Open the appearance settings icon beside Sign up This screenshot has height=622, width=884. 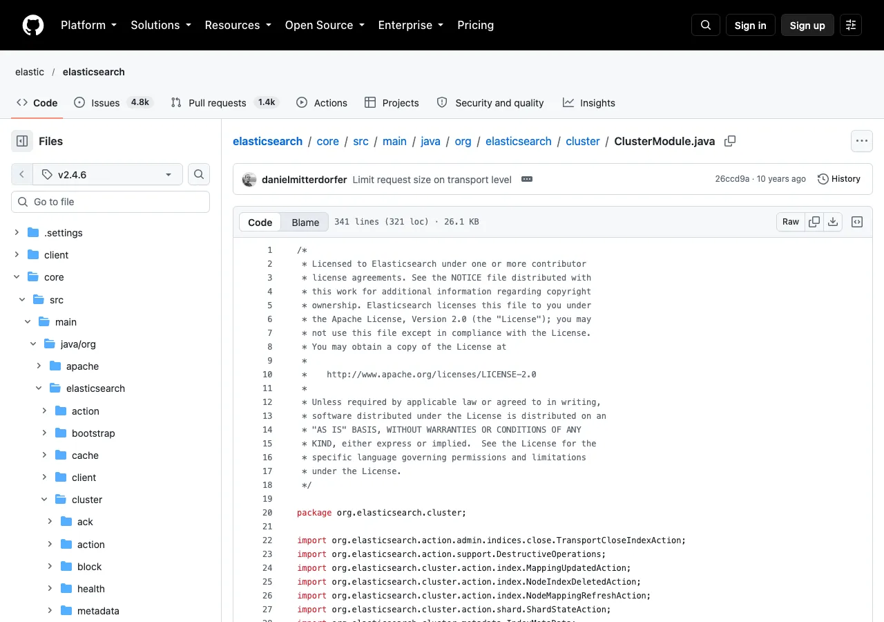851,25
